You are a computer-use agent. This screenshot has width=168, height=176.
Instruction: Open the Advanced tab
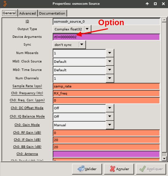28,13
